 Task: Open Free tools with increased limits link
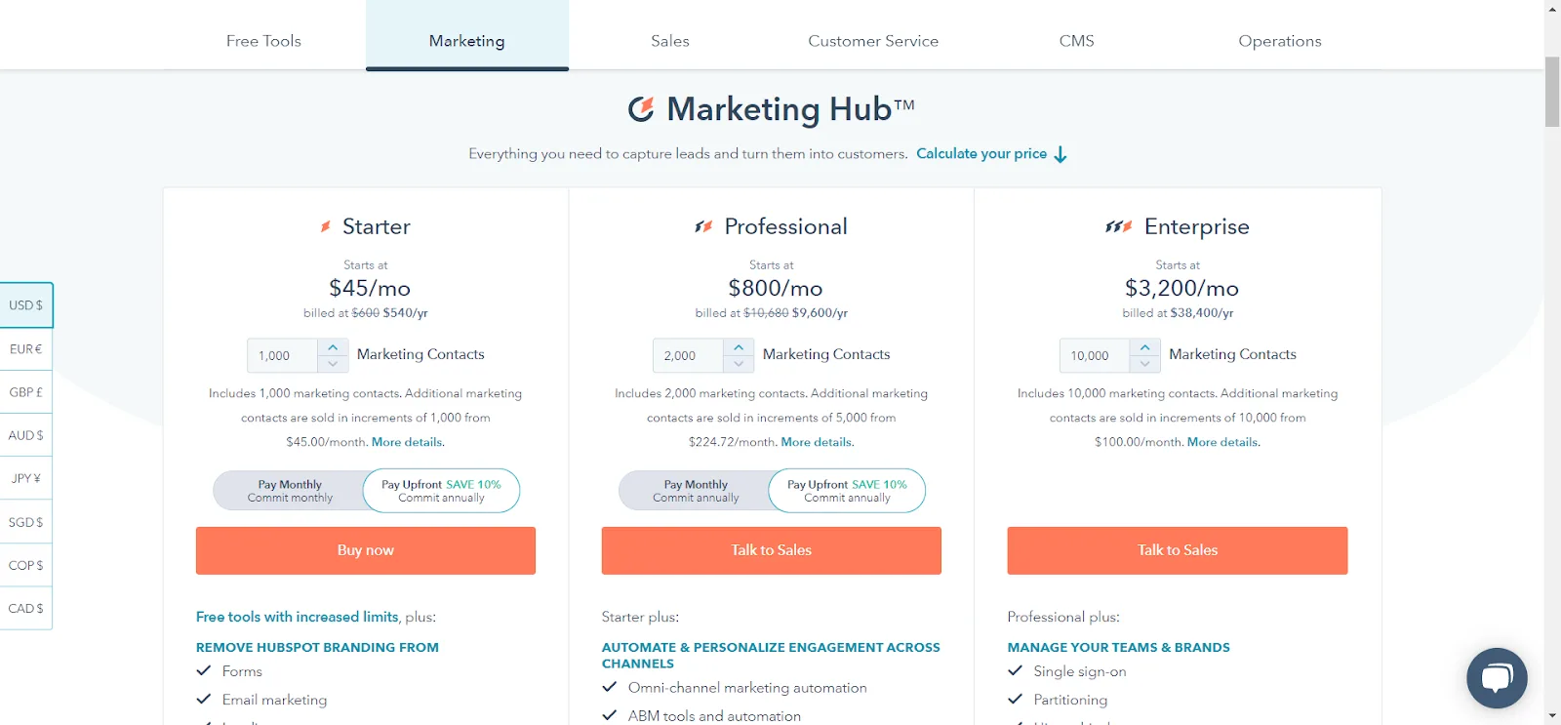click(298, 617)
